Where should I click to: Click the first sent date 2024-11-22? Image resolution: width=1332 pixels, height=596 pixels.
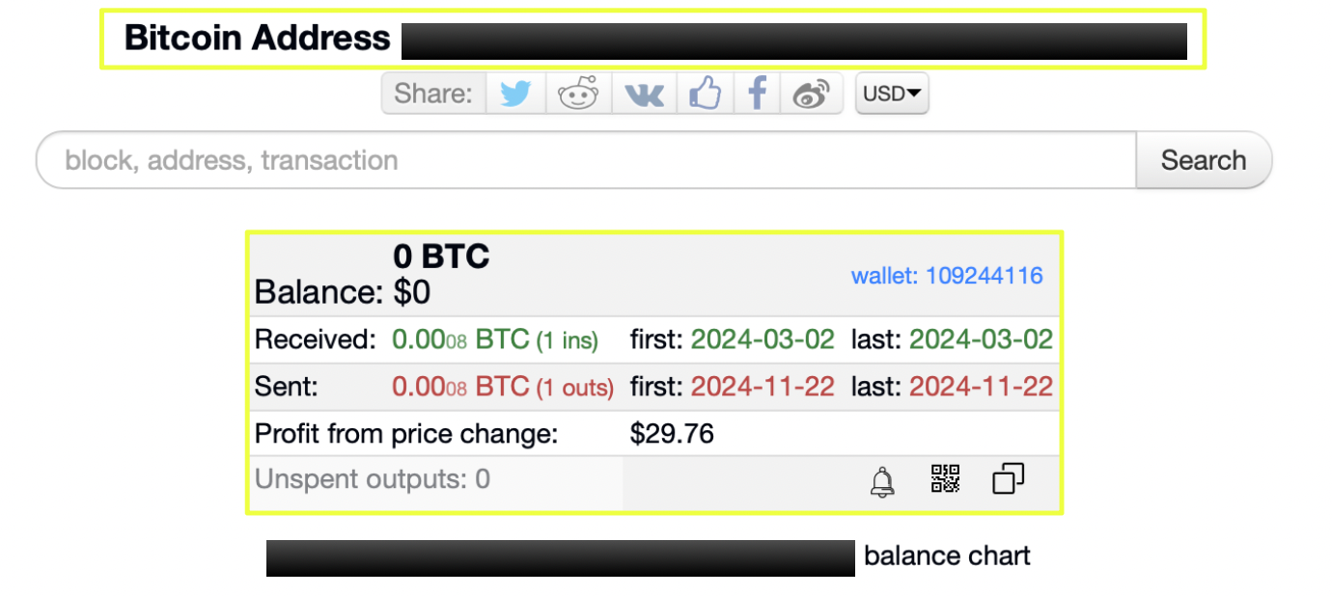coord(763,387)
